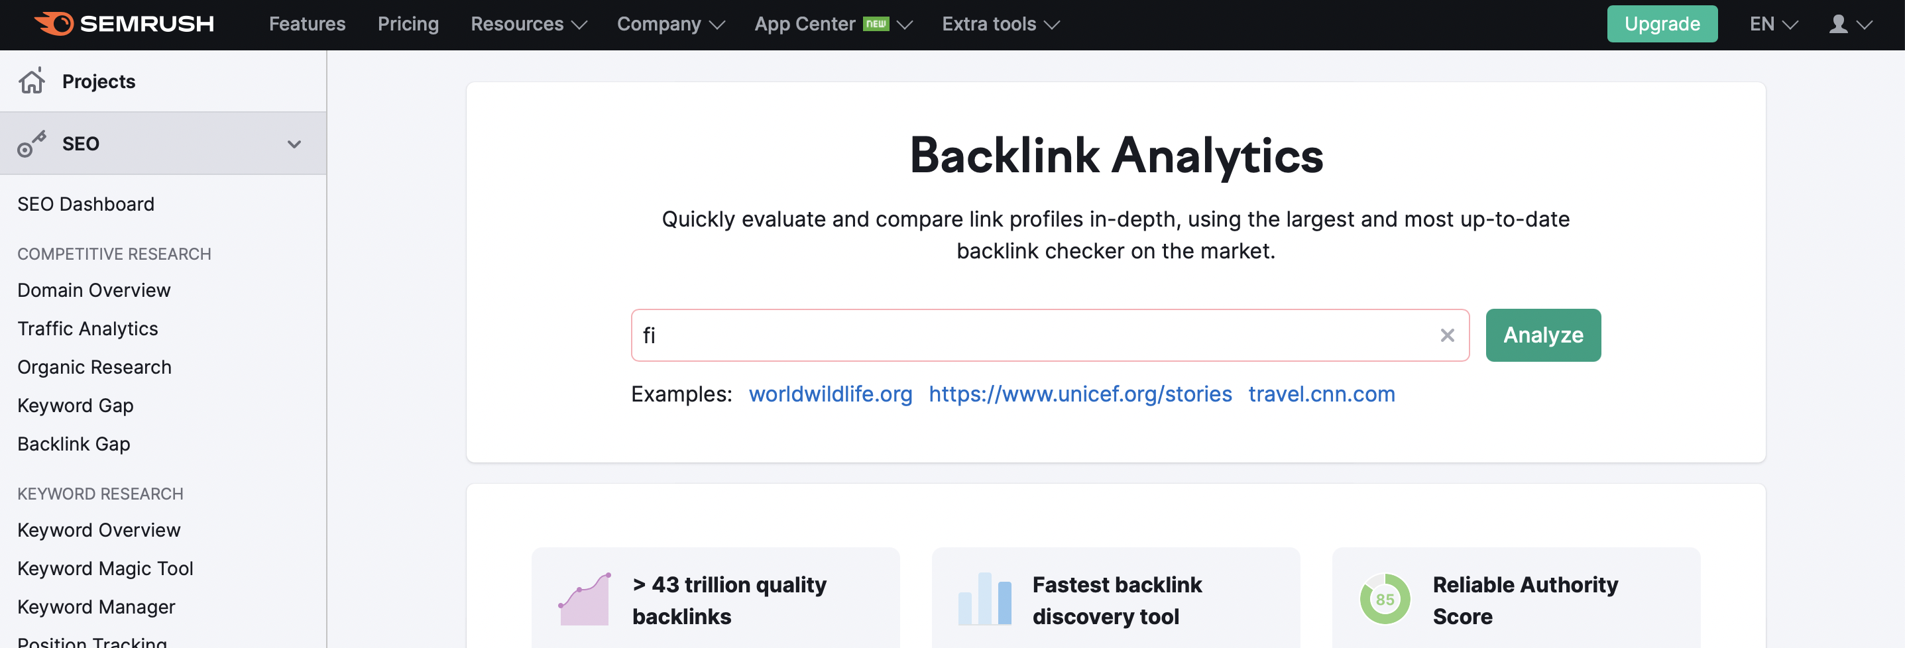Go to the Pricing page
The height and width of the screenshot is (648, 1905).
coord(408,25)
